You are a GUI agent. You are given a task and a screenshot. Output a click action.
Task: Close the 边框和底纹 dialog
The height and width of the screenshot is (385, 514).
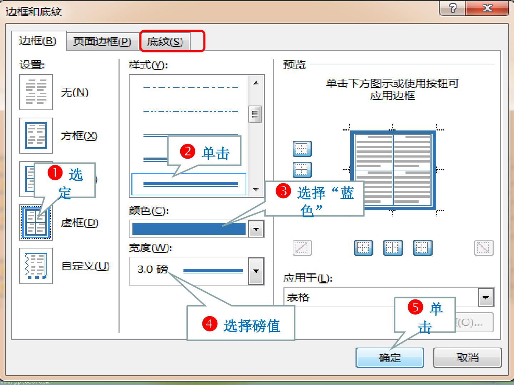point(487,8)
